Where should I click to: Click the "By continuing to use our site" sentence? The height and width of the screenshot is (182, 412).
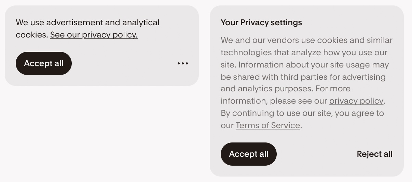[x=302, y=113]
